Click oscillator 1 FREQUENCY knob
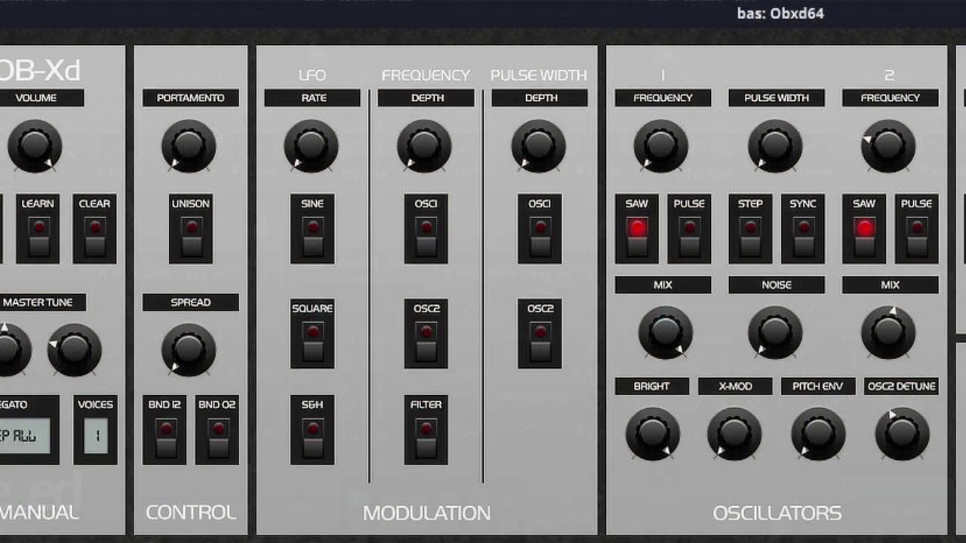Screen dimensions: 966x543 coord(661,146)
